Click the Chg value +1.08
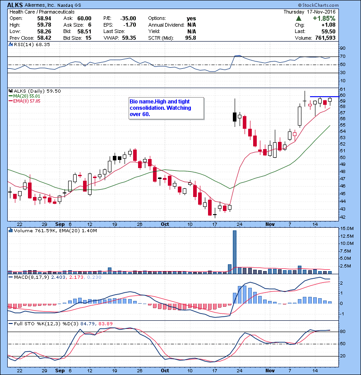 pyautogui.click(x=329, y=25)
